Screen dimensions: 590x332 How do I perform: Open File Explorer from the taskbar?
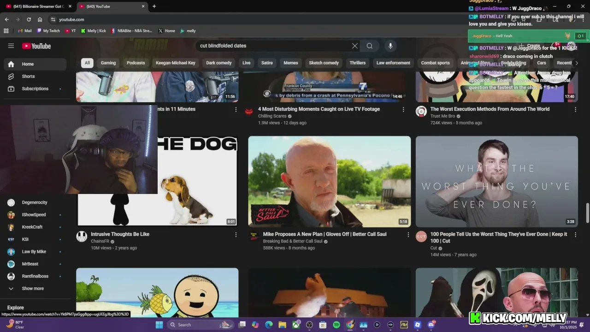[x=283, y=325]
